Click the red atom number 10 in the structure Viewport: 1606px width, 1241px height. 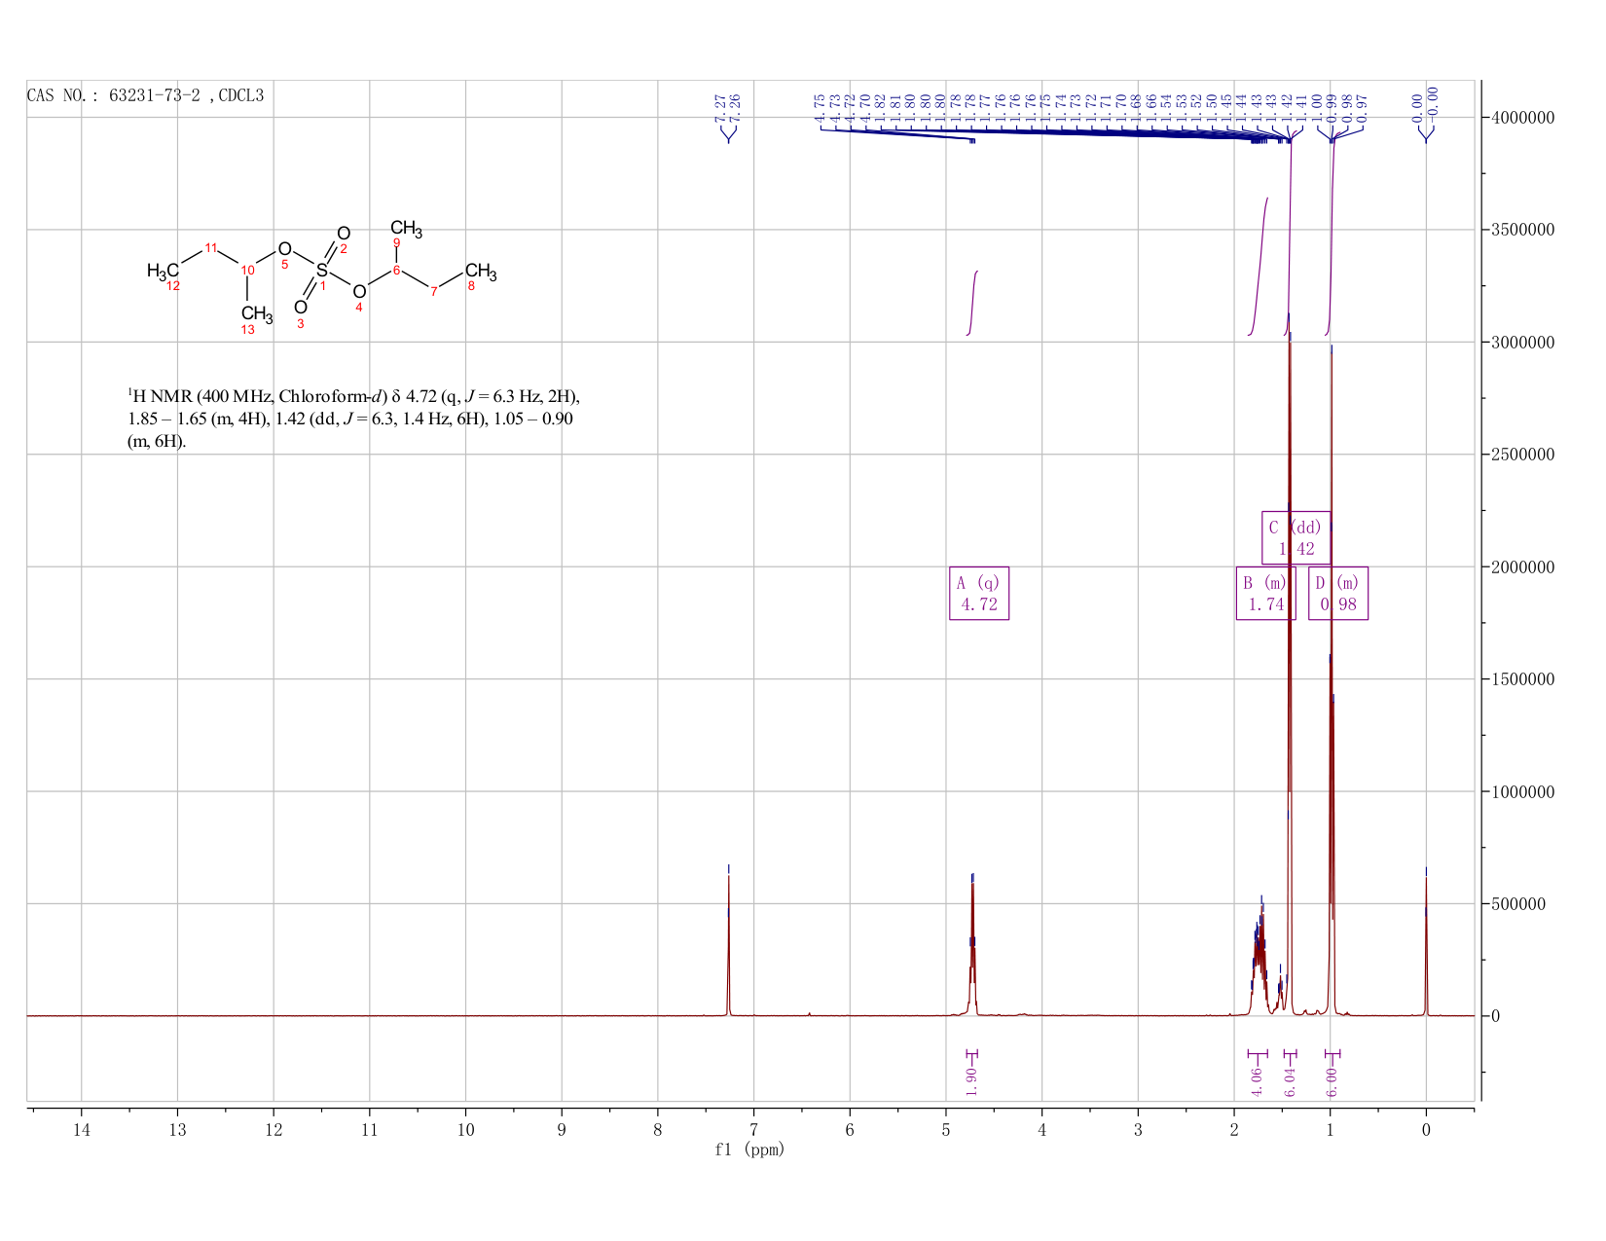pyautogui.click(x=247, y=270)
